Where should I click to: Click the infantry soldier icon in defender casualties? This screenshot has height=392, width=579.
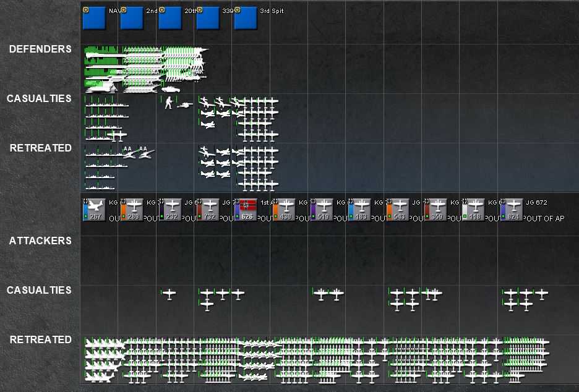[169, 103]
